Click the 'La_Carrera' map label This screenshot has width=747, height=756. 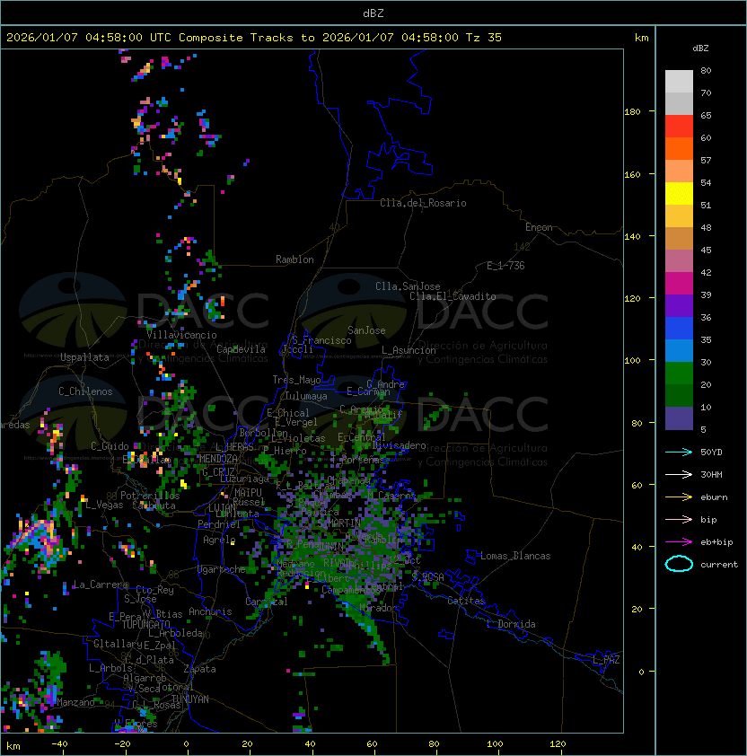pyautogui.click(x=101, y=585)
